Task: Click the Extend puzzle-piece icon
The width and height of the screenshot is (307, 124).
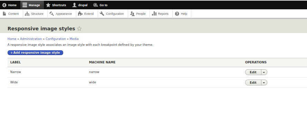Action: tap(80, 14)
